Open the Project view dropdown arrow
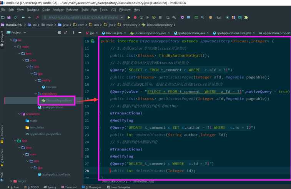 [x=25, y=32]
